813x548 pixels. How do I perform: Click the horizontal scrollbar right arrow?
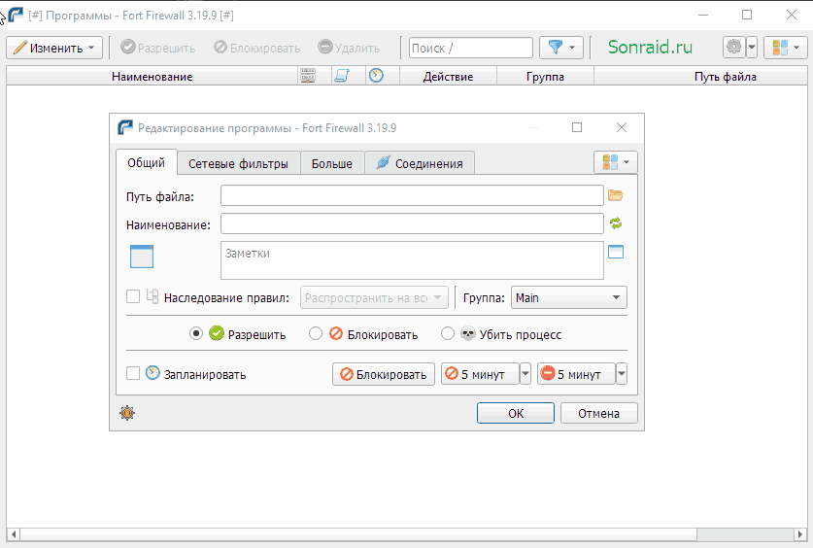(x=801, y=534)
